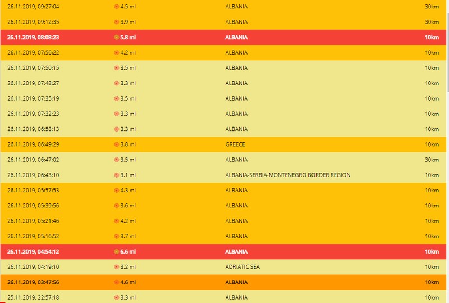Image resolution: width=449 pixels, height=303 pixels.
Task: Click the 6.6 ml magnitude value
Action: click(x=128, y=252)
